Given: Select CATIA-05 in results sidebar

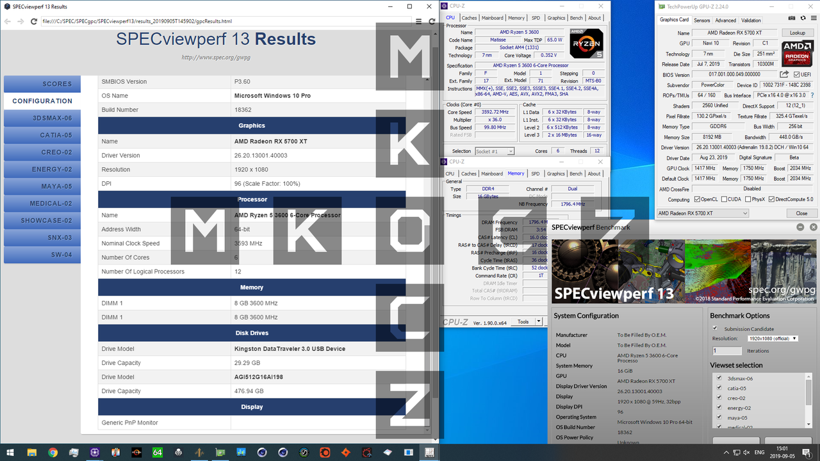Looking at the screenshot, I should tap(42, 135).
